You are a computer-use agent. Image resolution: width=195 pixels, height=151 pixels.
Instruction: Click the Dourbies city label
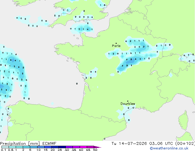tap(128, 104)
